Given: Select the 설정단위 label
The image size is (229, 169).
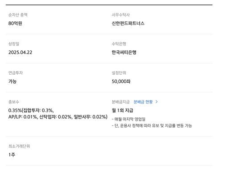Looking at the screenshot, I should coord(119,73).
